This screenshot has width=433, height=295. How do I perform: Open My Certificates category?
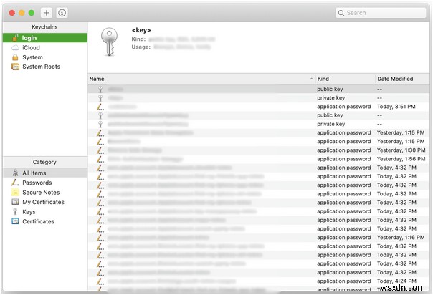[x=43, y=202]
